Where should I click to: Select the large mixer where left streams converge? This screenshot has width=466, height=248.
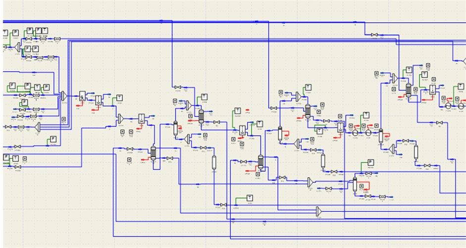point(64,95)
